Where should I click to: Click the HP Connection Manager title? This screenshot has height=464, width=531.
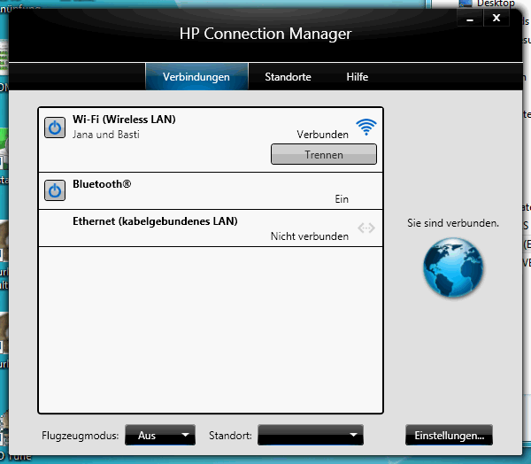(x=265, y=34)
